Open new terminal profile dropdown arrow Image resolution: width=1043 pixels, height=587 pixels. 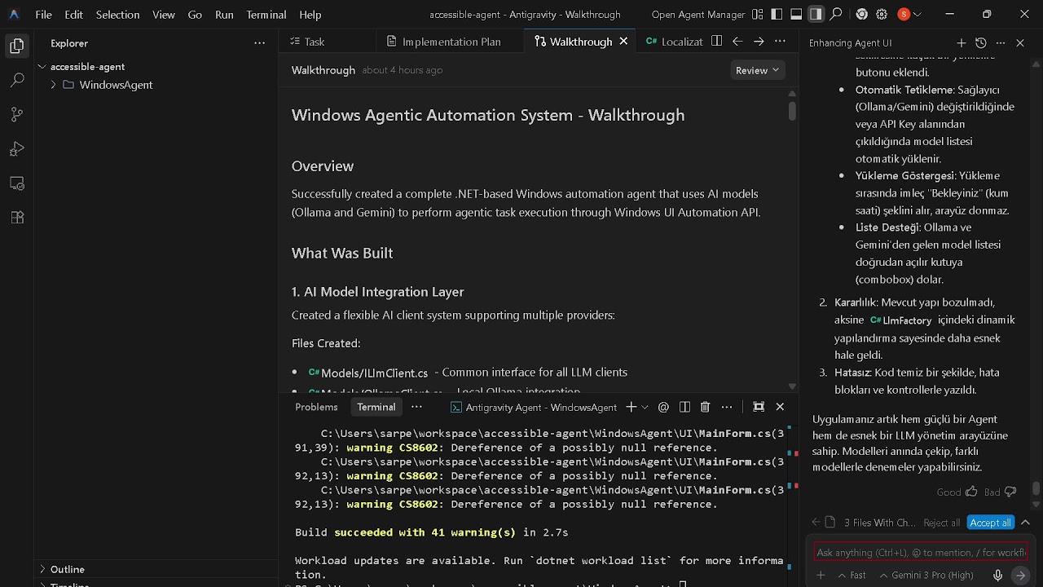click(x=645, y=407)
